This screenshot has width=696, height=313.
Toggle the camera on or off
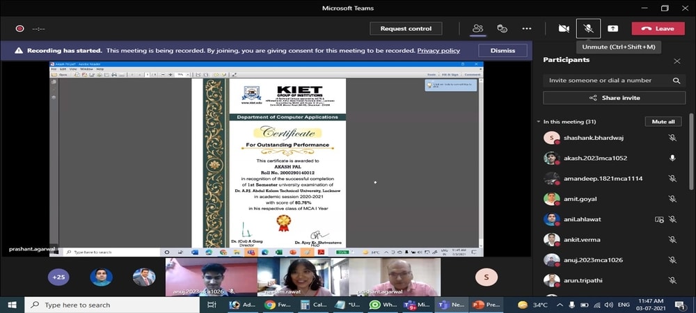(564, 29)
